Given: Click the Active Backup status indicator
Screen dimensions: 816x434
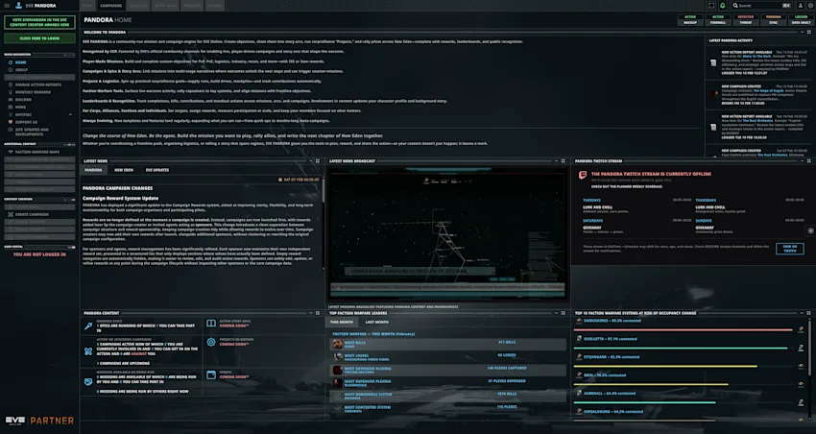Looking at the screenshot, I should [x=690, y=20].
